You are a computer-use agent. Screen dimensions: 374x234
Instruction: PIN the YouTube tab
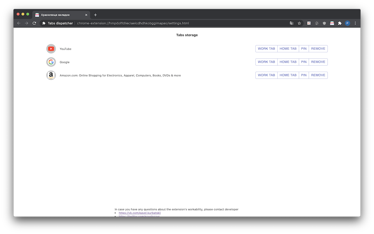pyautogui.click(x=304, y=49)
